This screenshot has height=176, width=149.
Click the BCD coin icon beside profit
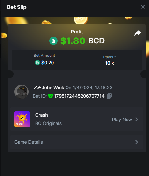pyautogui.click(x=53, y=41)
